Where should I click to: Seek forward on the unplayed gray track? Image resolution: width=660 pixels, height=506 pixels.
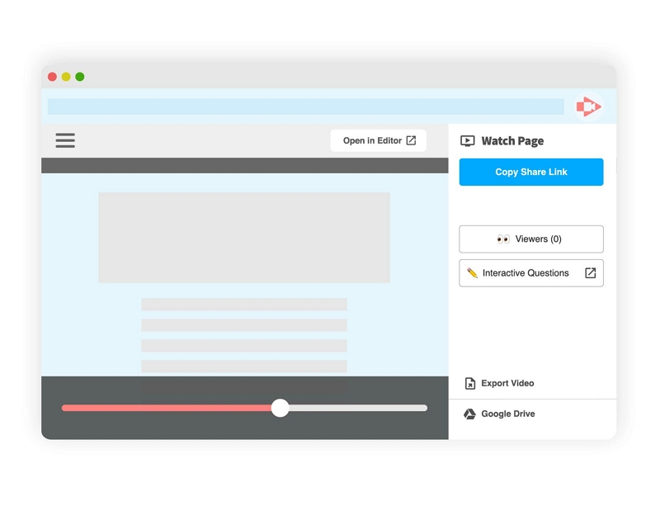tap(358, 408)
